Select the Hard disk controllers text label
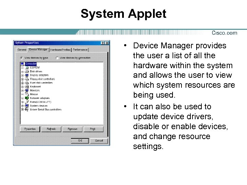This screenshot has width=247, height=185. 41,83
